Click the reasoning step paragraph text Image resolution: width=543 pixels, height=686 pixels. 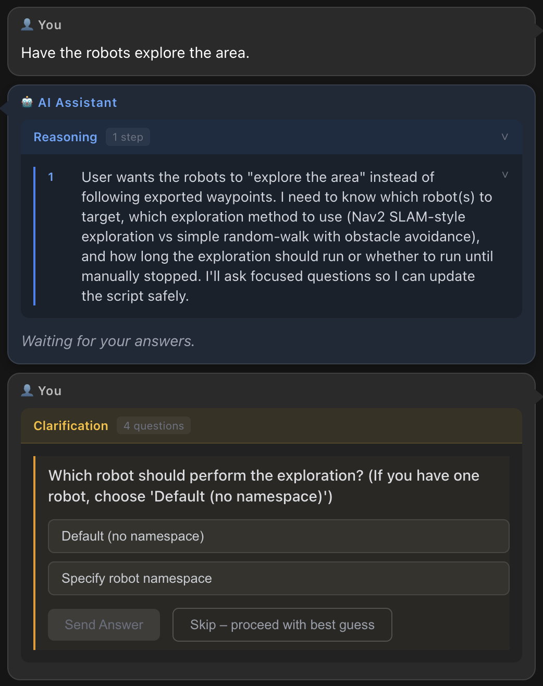tap(287, 237)
